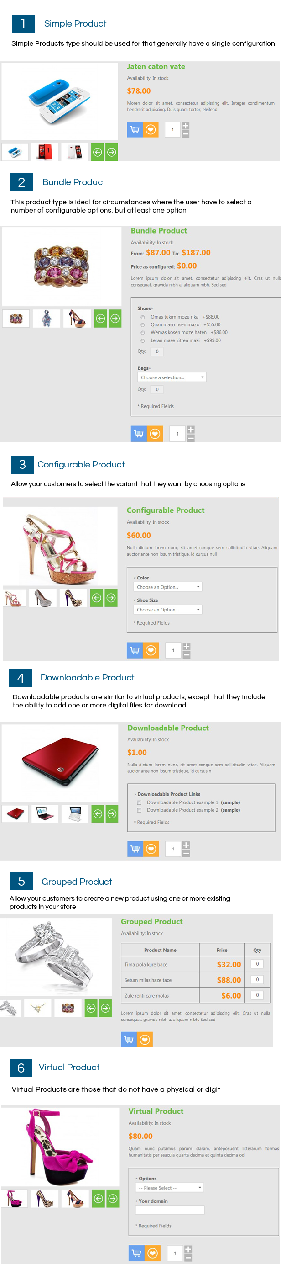Viewport: 281px width, 1275px height.
Task: Check Downloadable Product example 1
Action: click(139, 803)
